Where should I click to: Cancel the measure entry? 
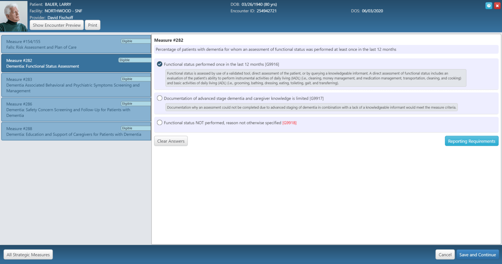[445, 255]
